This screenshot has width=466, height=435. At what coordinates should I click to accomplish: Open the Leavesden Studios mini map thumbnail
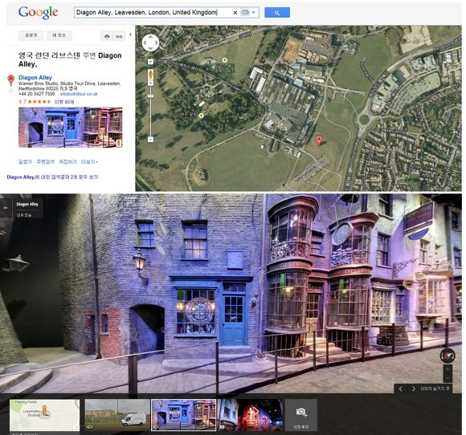click(x=44, y=415)
